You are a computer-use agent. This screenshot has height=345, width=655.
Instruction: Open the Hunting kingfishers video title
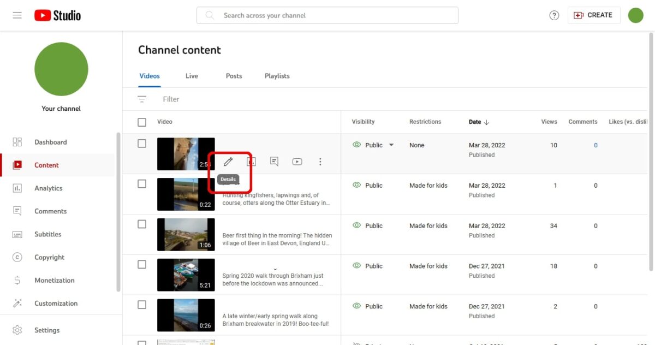click(276, 199)
